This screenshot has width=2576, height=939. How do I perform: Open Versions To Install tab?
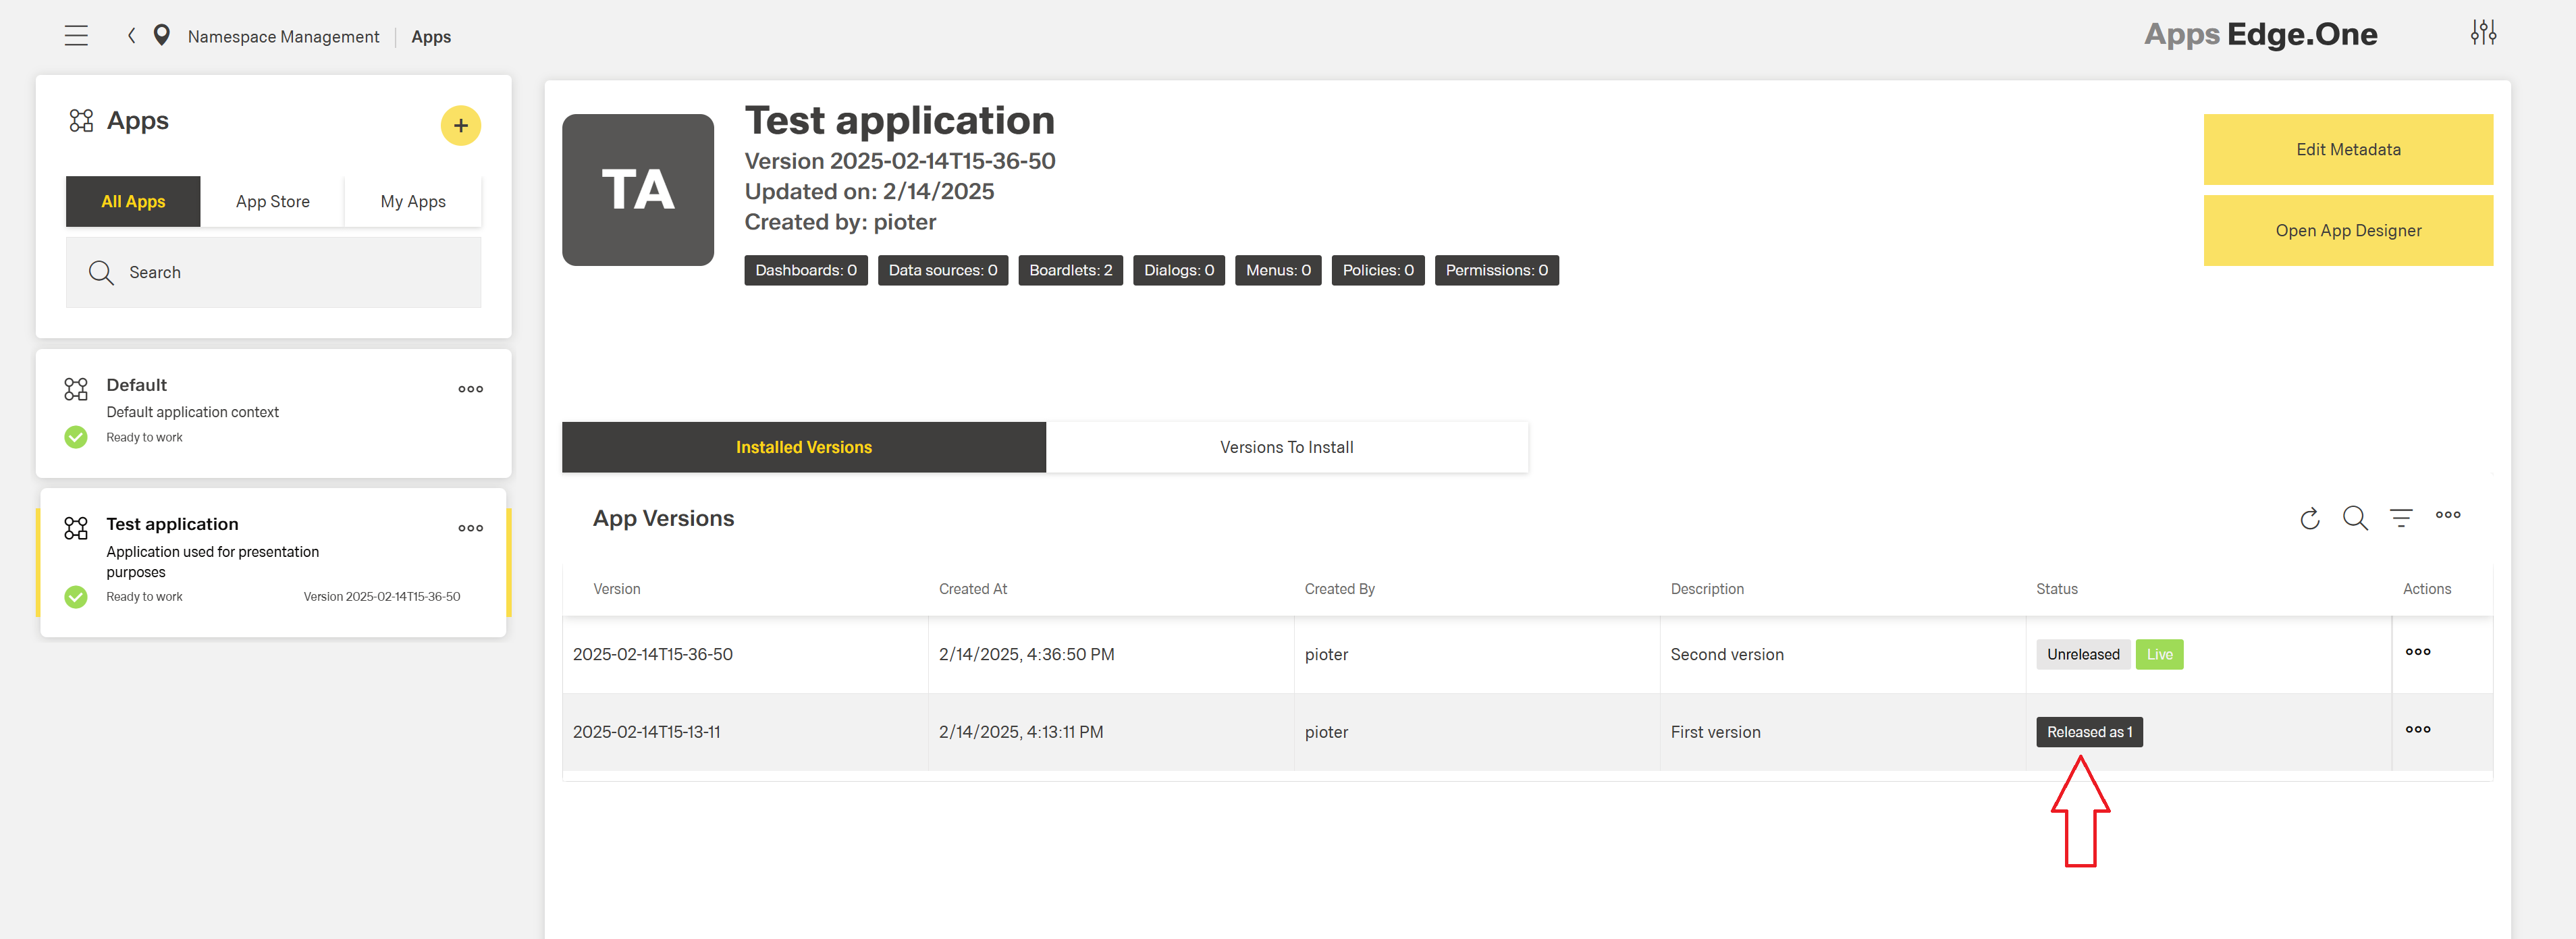1286,447
